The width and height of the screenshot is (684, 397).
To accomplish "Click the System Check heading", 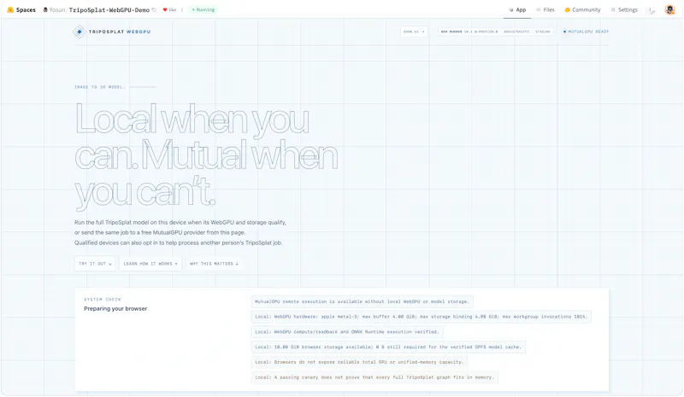I will (x=103, y=300).
